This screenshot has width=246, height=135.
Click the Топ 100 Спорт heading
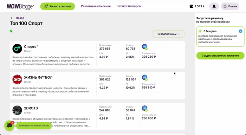coord(26,24)
